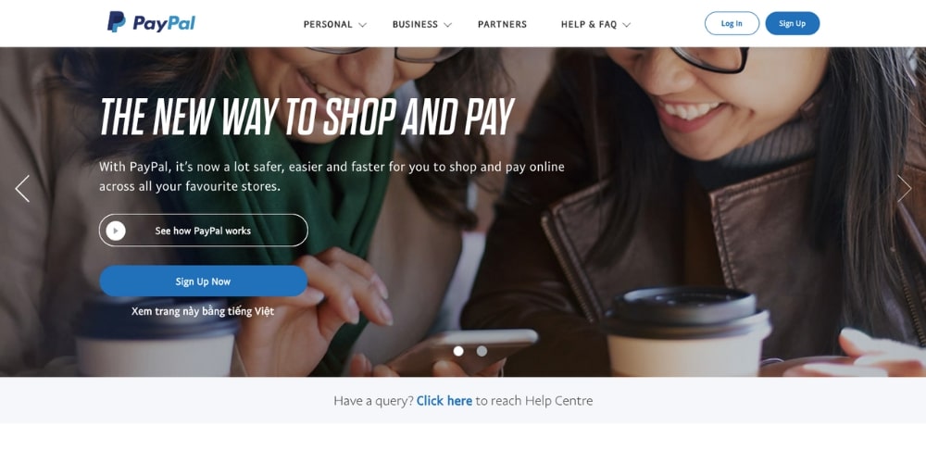Click the PayPal logo
Viewport: 926px width, 463px height.
click(151, 22)
